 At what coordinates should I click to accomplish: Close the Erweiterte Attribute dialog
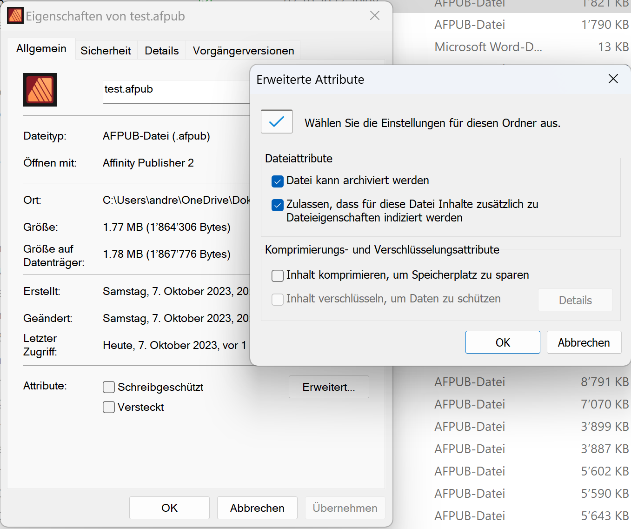click(x=613, y=79)
